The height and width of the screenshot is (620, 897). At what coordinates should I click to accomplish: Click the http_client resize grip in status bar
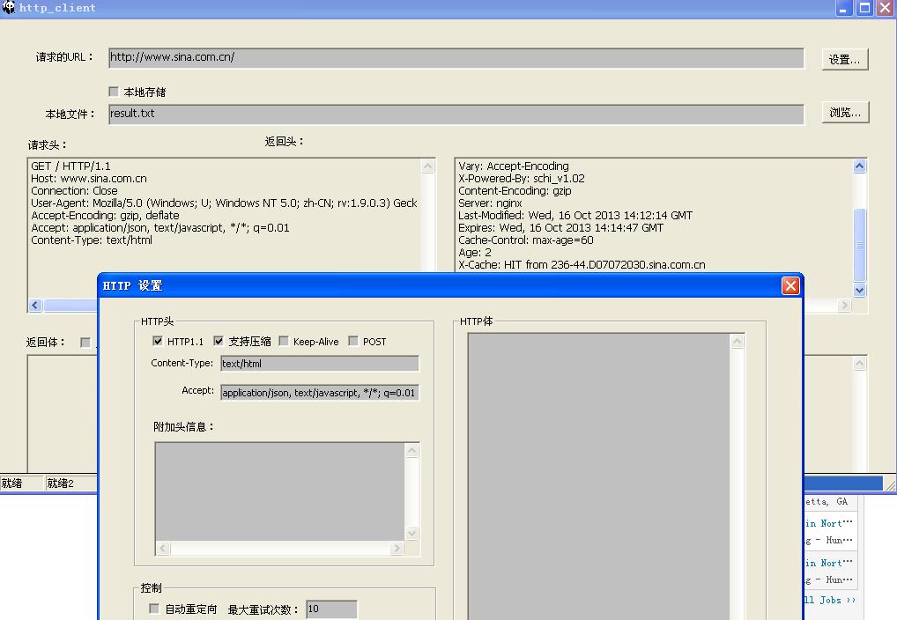pyautogui.click(x=891, y=485)
